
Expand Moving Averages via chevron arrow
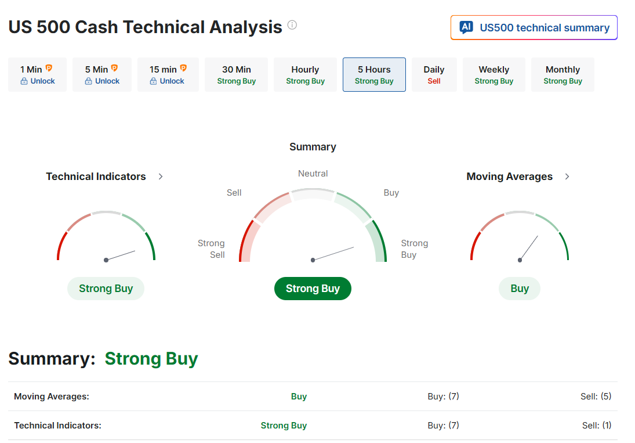point(567,177)
